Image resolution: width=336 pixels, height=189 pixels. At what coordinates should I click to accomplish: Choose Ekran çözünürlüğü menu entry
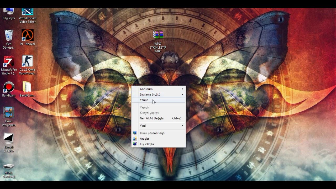(159, 133)
